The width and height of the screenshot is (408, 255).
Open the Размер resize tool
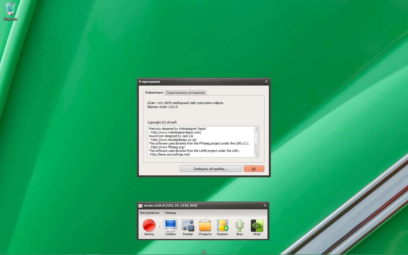coord(188,227)
